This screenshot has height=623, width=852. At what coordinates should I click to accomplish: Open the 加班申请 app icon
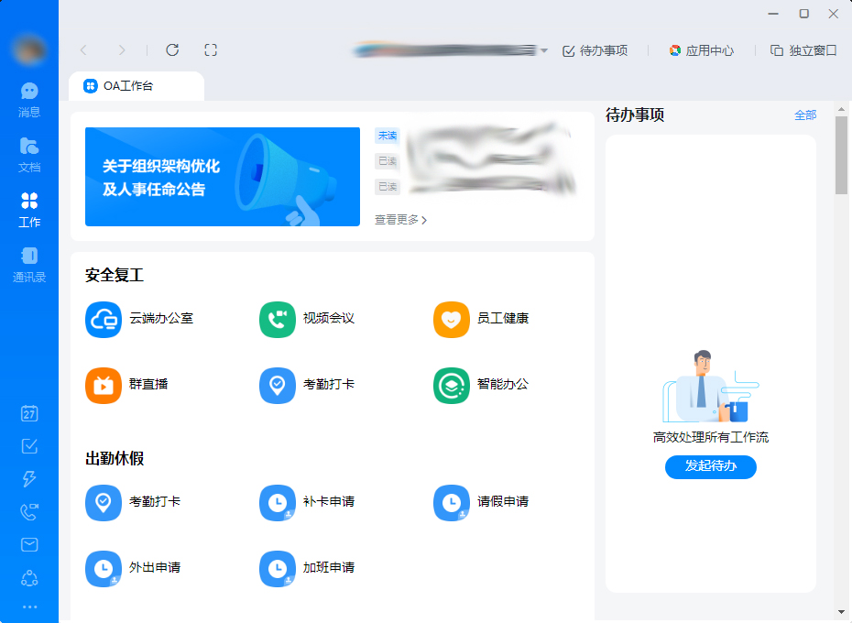277,568
